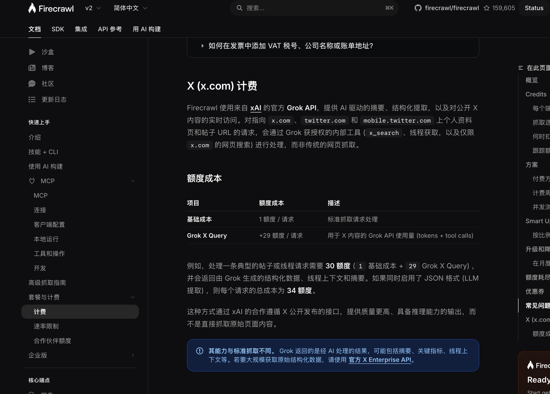Click the Firecrawl flame logo
This screenshot has height=394, width=550.
coord(32,8)
